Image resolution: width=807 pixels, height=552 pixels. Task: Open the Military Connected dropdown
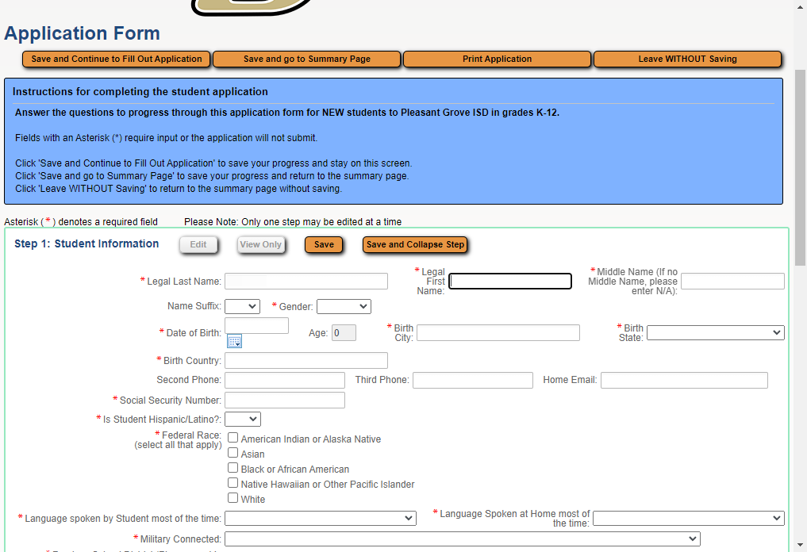463,539
